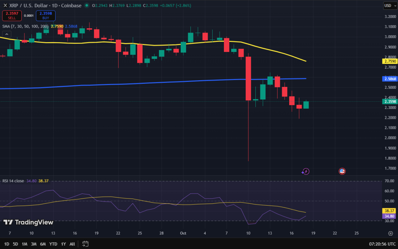Select the 5D time range

(x=16, y=244)
